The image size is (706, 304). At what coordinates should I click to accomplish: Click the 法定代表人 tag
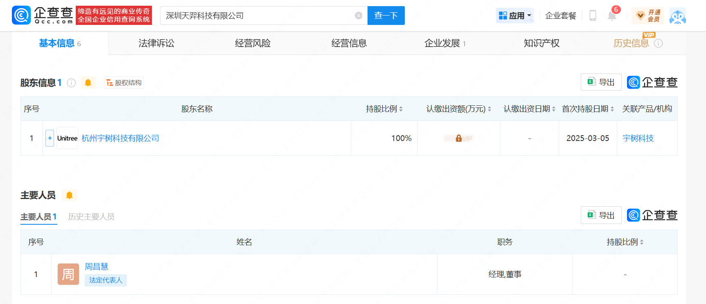(x=106, y=280)
